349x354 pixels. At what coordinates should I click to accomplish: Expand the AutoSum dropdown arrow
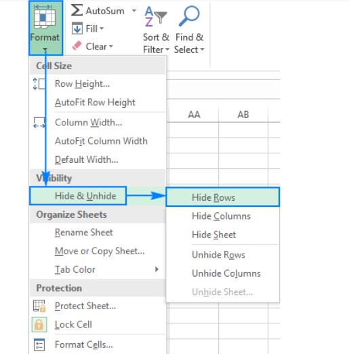click(134, 10)
